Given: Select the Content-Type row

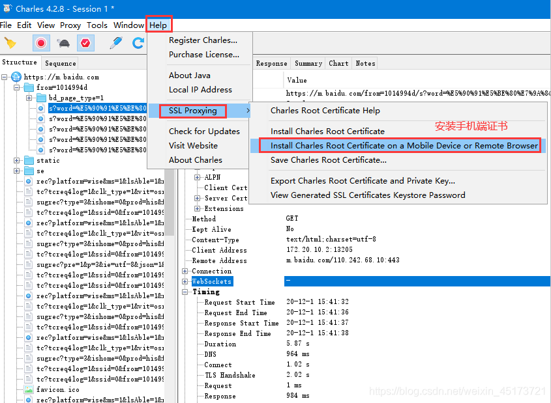Looking at the screenshot, I should click(215, 240).
